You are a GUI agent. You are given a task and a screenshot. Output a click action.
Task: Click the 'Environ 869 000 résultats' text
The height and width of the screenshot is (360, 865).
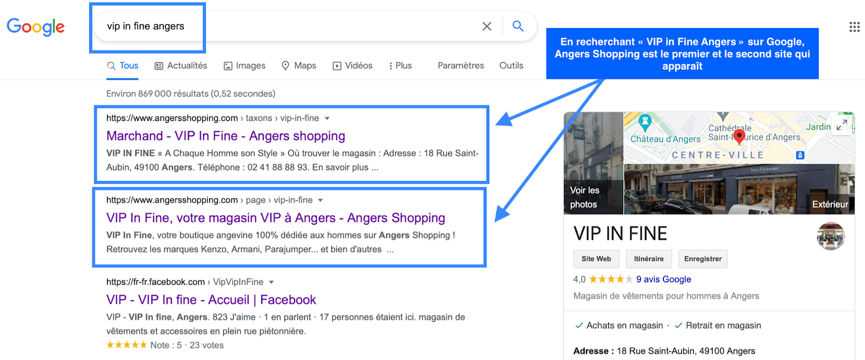[x=191, y=94]
